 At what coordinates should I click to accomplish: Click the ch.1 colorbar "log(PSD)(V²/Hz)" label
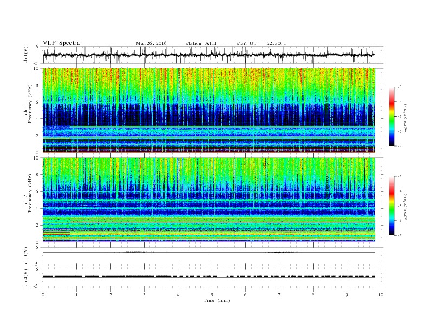(406, 119)
